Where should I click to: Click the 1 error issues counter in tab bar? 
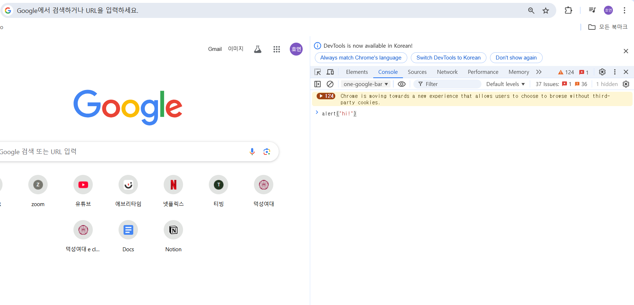pyautogui.click(x=584, y=72)
